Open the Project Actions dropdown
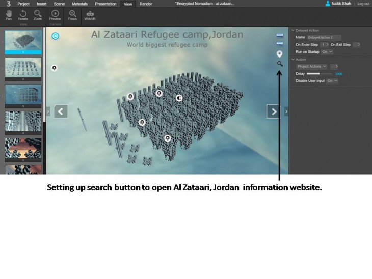 click(312, 66)
